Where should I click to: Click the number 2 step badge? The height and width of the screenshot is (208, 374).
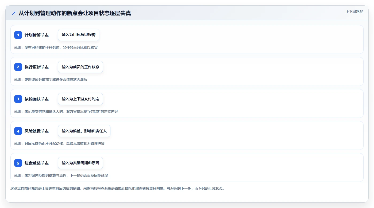coord(18,67)
